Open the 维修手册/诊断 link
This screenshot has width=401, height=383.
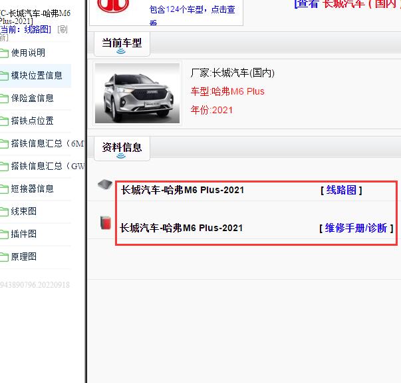tap(356, 228)
